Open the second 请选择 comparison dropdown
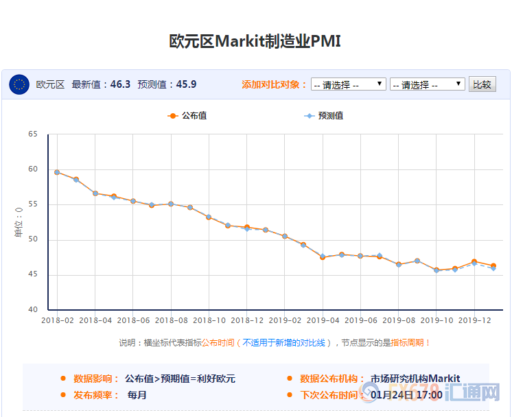This screenshot has width=512, height=417. [427, 84]
